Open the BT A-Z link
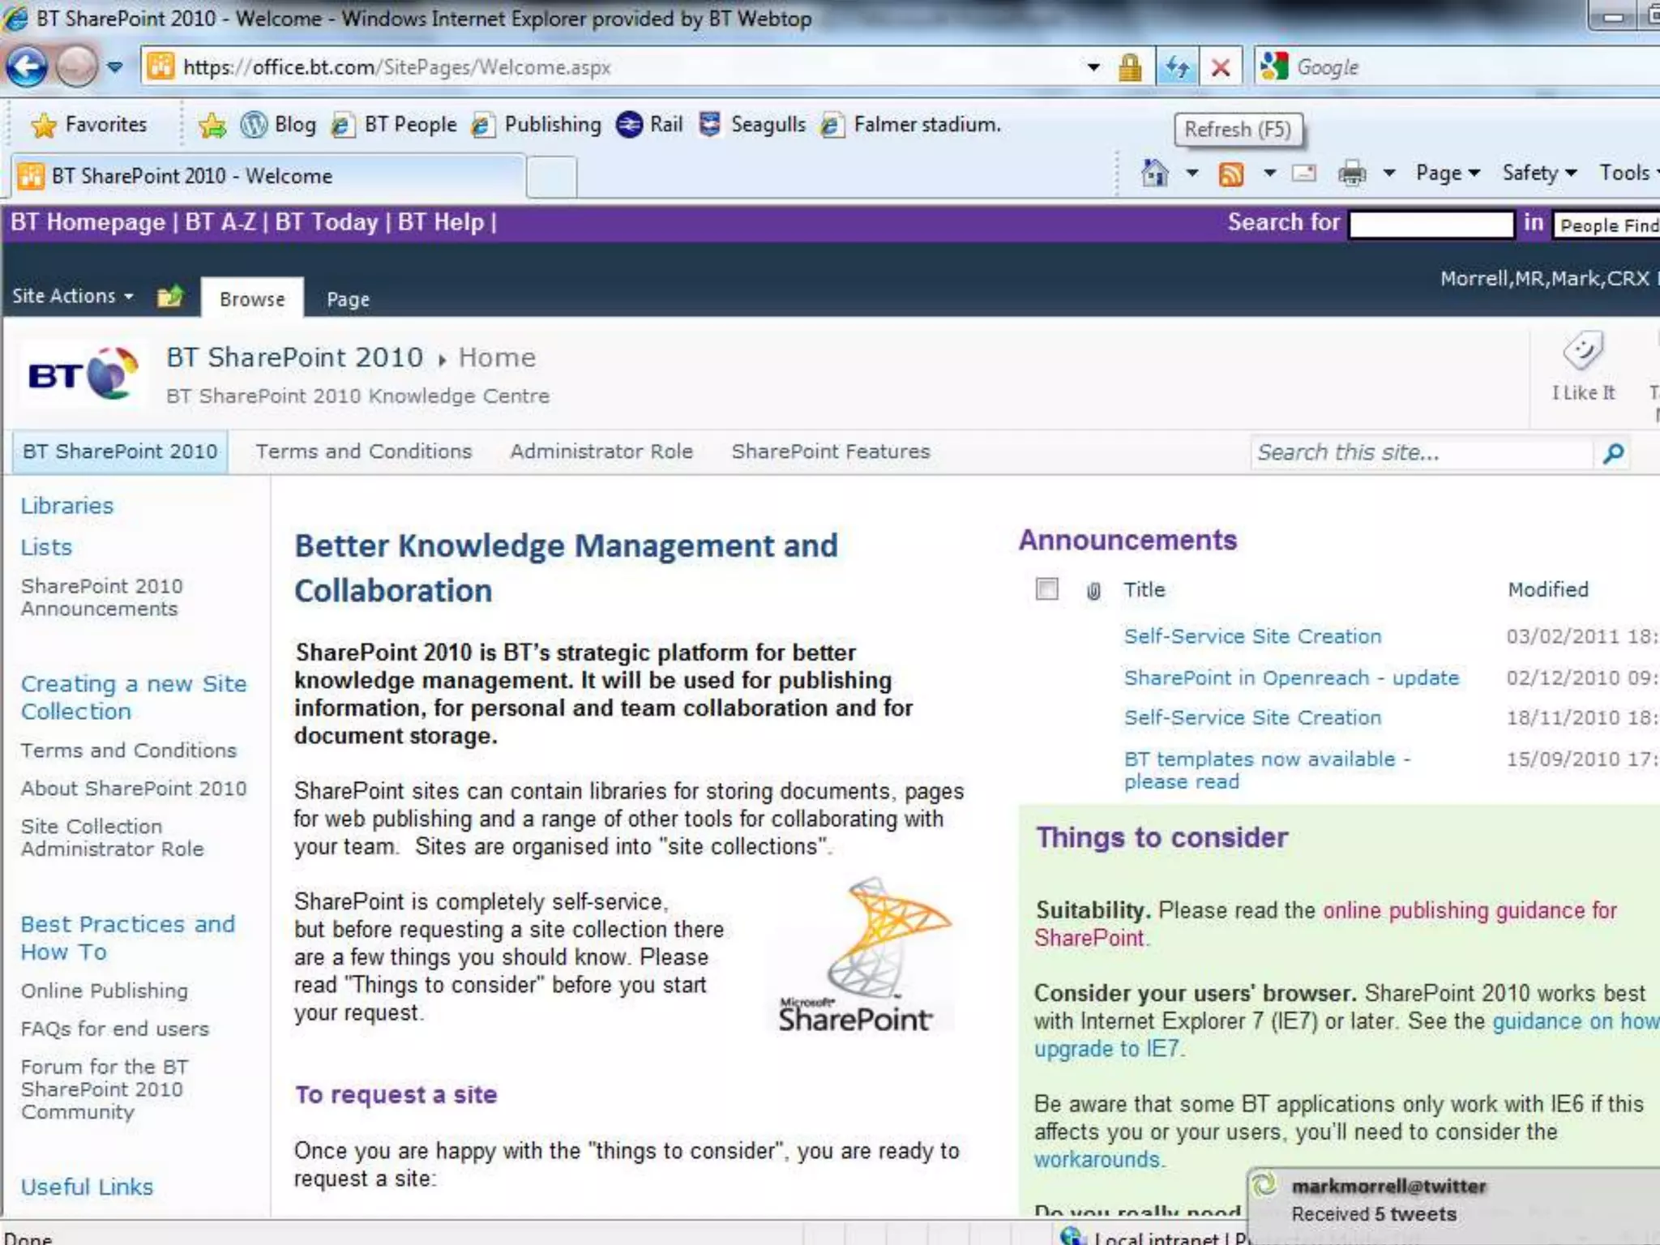The image size is (1660, 1245). [220, 222]
